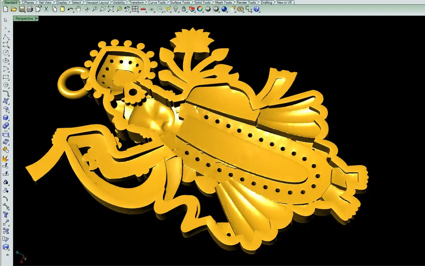Toggle the Lock padlock icon
Image resolution: width=425 pixels, height=266 pixels.
click(184, 9)
